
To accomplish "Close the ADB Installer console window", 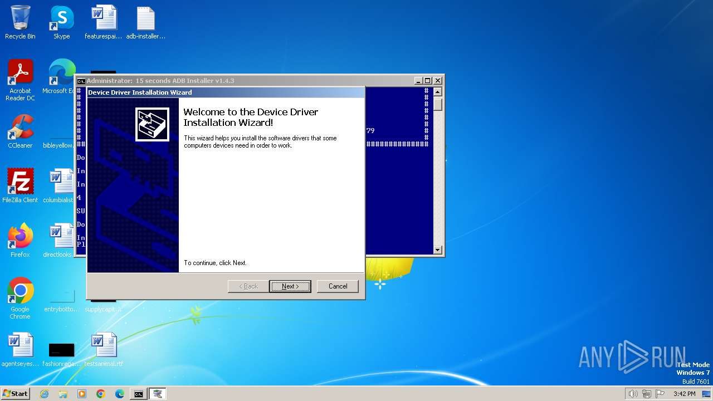I will click(437, 81).
